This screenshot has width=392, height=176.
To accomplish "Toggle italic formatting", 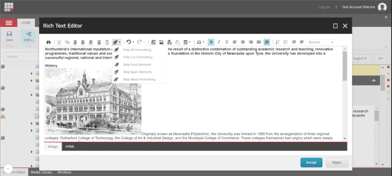I will coord(219,42).
